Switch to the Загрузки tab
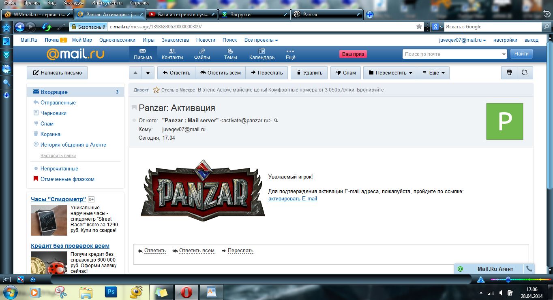 click(x=254, y=15)
